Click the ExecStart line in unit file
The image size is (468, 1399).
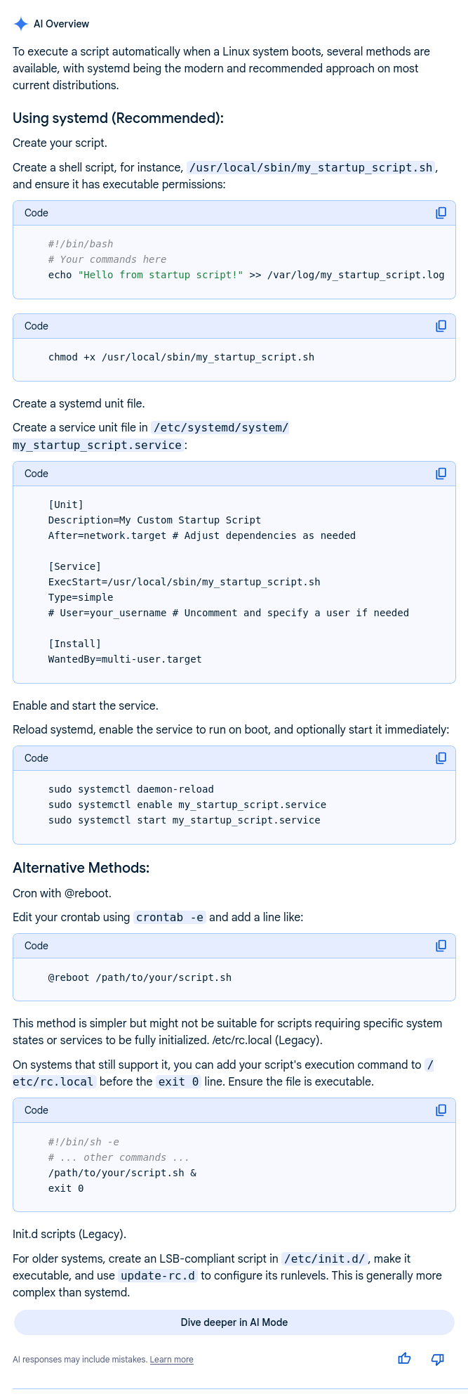coord(184,582)
